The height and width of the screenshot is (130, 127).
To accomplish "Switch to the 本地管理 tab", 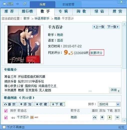I will (68, 4).
